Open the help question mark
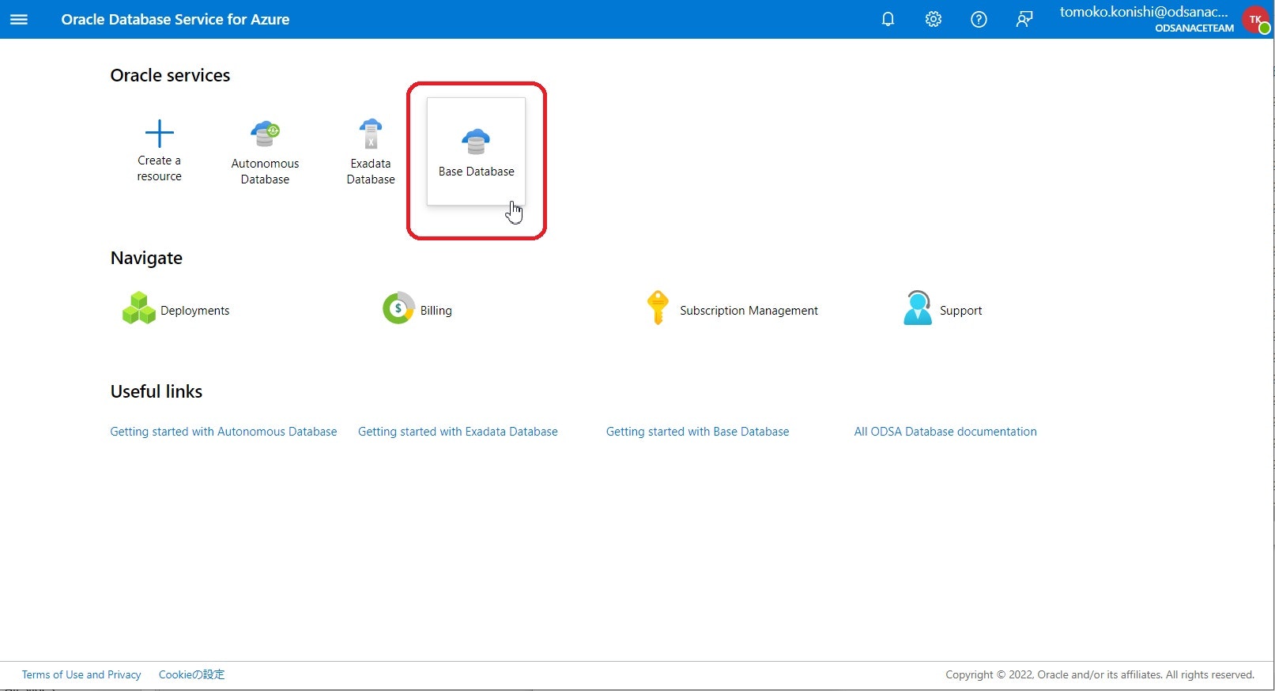 [979, 19]
